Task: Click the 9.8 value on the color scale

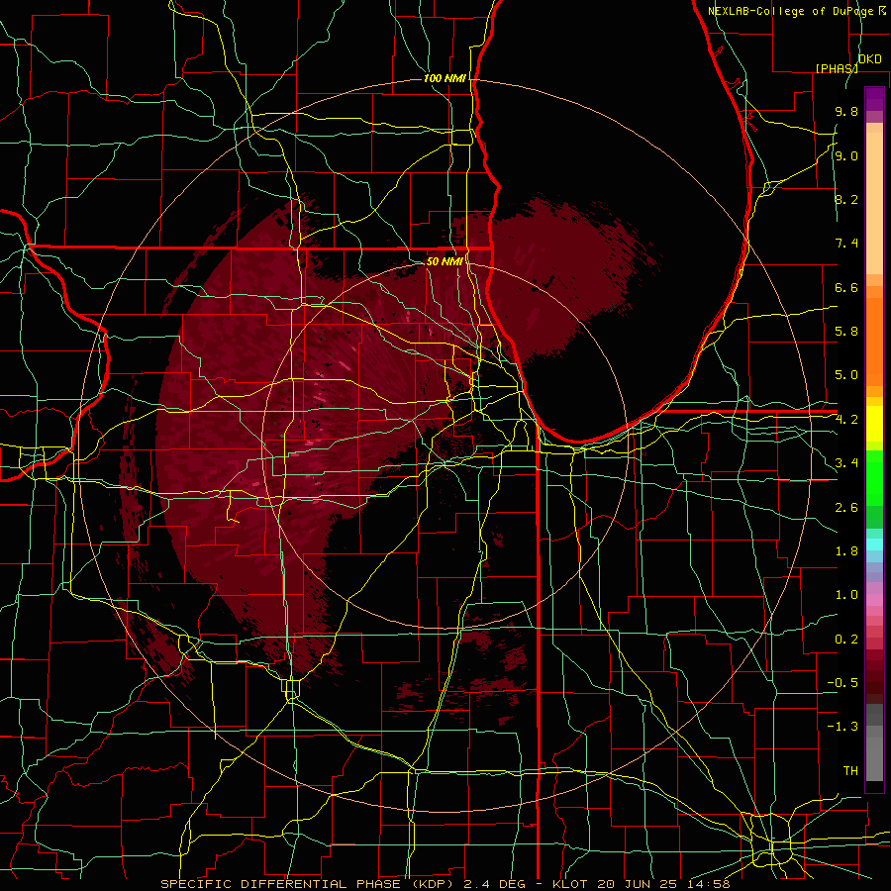Action: tap(846, 111)
